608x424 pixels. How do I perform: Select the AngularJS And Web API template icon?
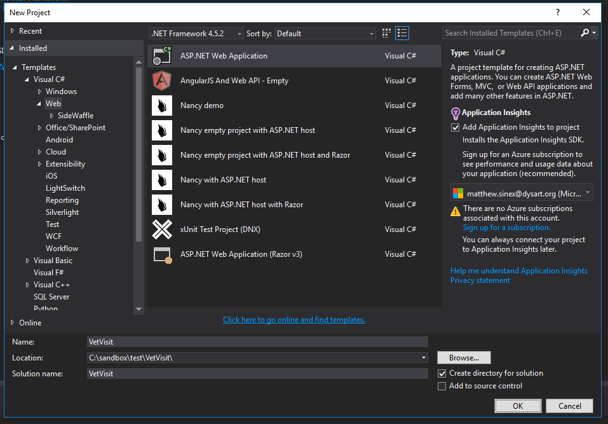tap(162, 81)
